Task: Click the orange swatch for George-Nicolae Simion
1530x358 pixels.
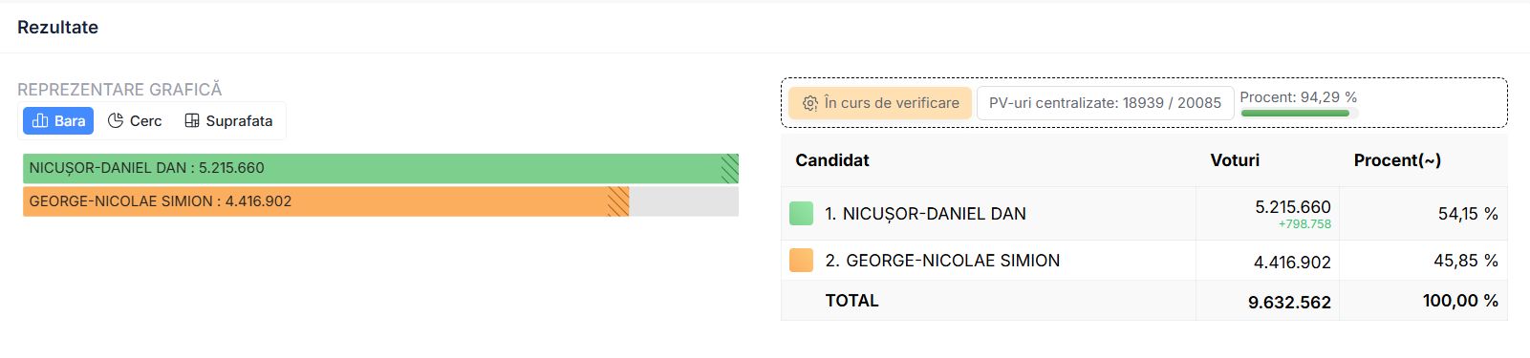Action: click(x=801, y=260)
